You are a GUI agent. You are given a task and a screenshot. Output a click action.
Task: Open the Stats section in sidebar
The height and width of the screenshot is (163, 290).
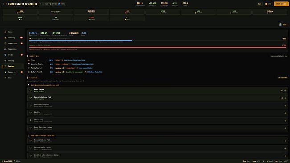(x=13, y=78)
